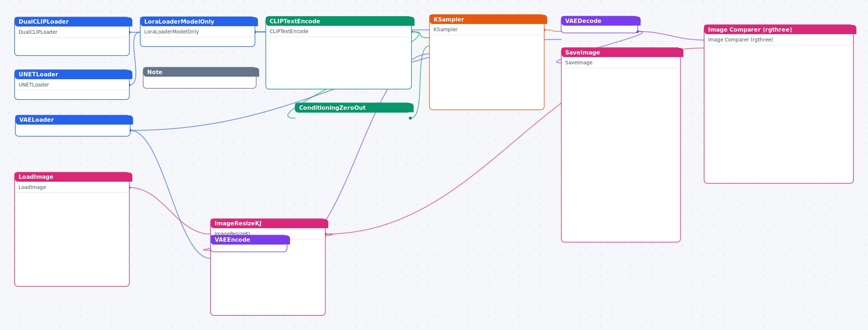Click the CLIPTextEncode prompt text area
This screenshot has height=330, width=868.
[339, 62]
